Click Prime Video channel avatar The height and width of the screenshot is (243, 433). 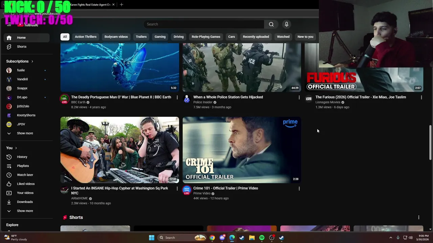pos(187,190)
